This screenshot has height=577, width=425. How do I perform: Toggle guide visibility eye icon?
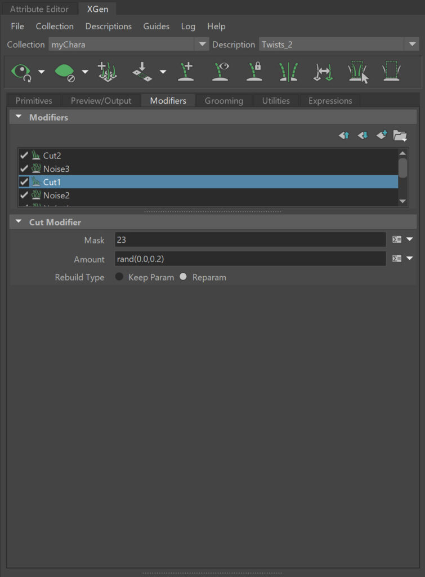(x=221, y=72)
